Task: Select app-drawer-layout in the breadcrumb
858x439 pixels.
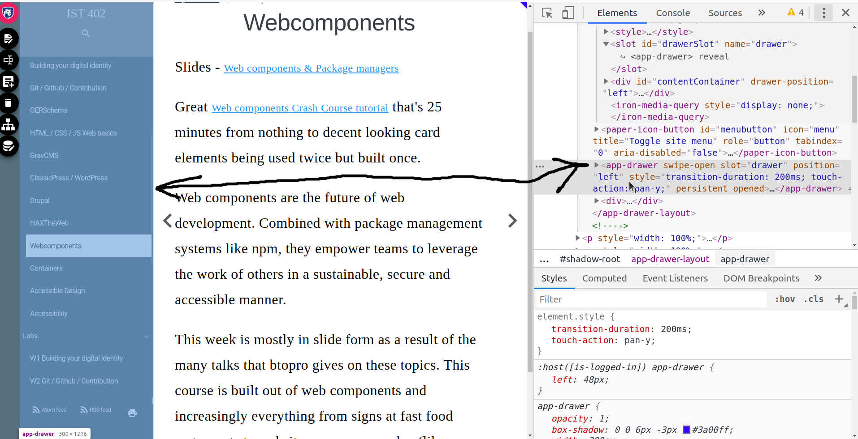Action: [x=670, y=259]
